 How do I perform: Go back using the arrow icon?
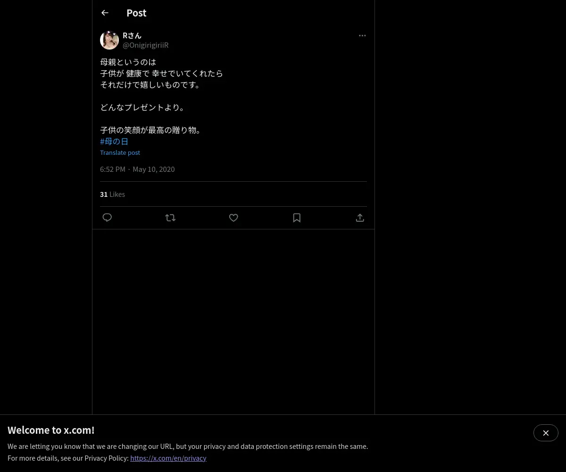[x=105, y=13]
